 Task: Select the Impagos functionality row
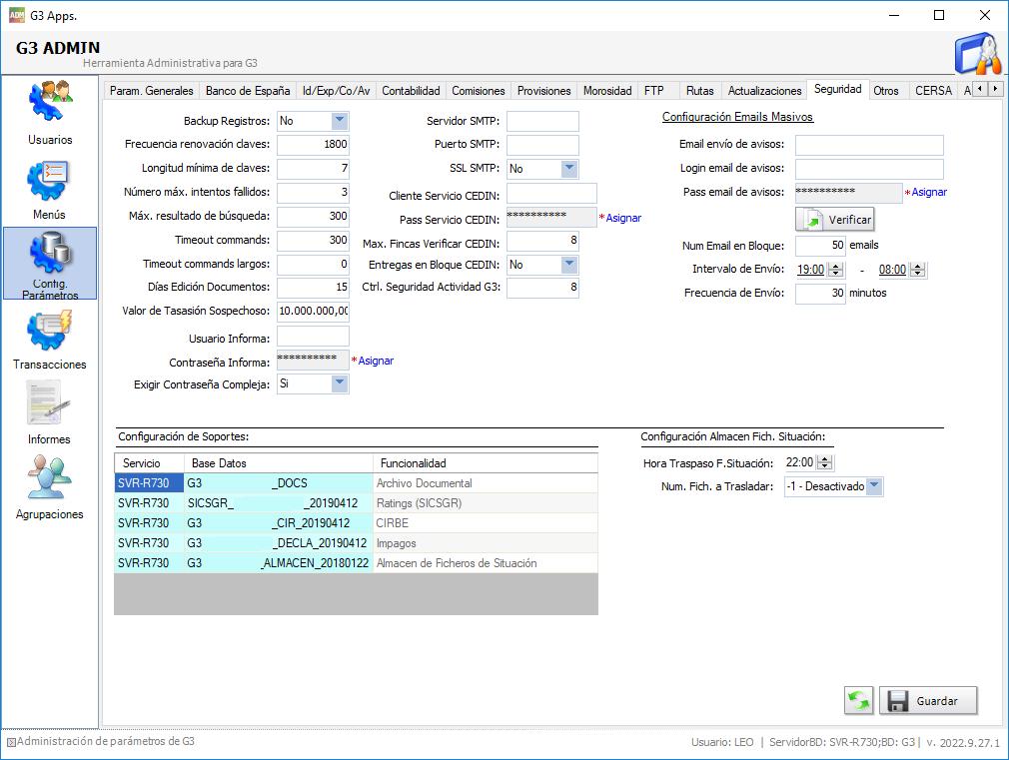pyautogui.click(x=356, y=543)
